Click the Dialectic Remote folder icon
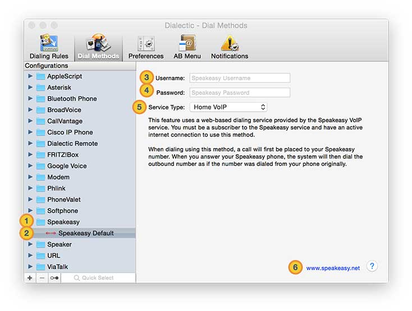 pyautogui.click(x=40, y=143)
